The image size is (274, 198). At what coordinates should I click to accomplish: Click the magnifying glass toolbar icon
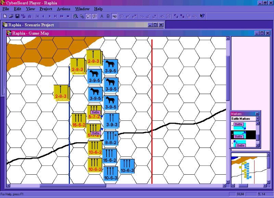tap(76, 16)
